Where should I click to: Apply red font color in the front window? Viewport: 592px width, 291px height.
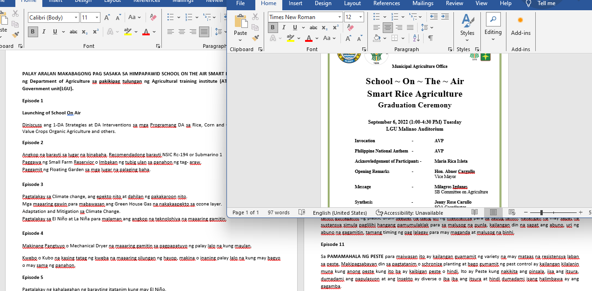click(309, 38)
